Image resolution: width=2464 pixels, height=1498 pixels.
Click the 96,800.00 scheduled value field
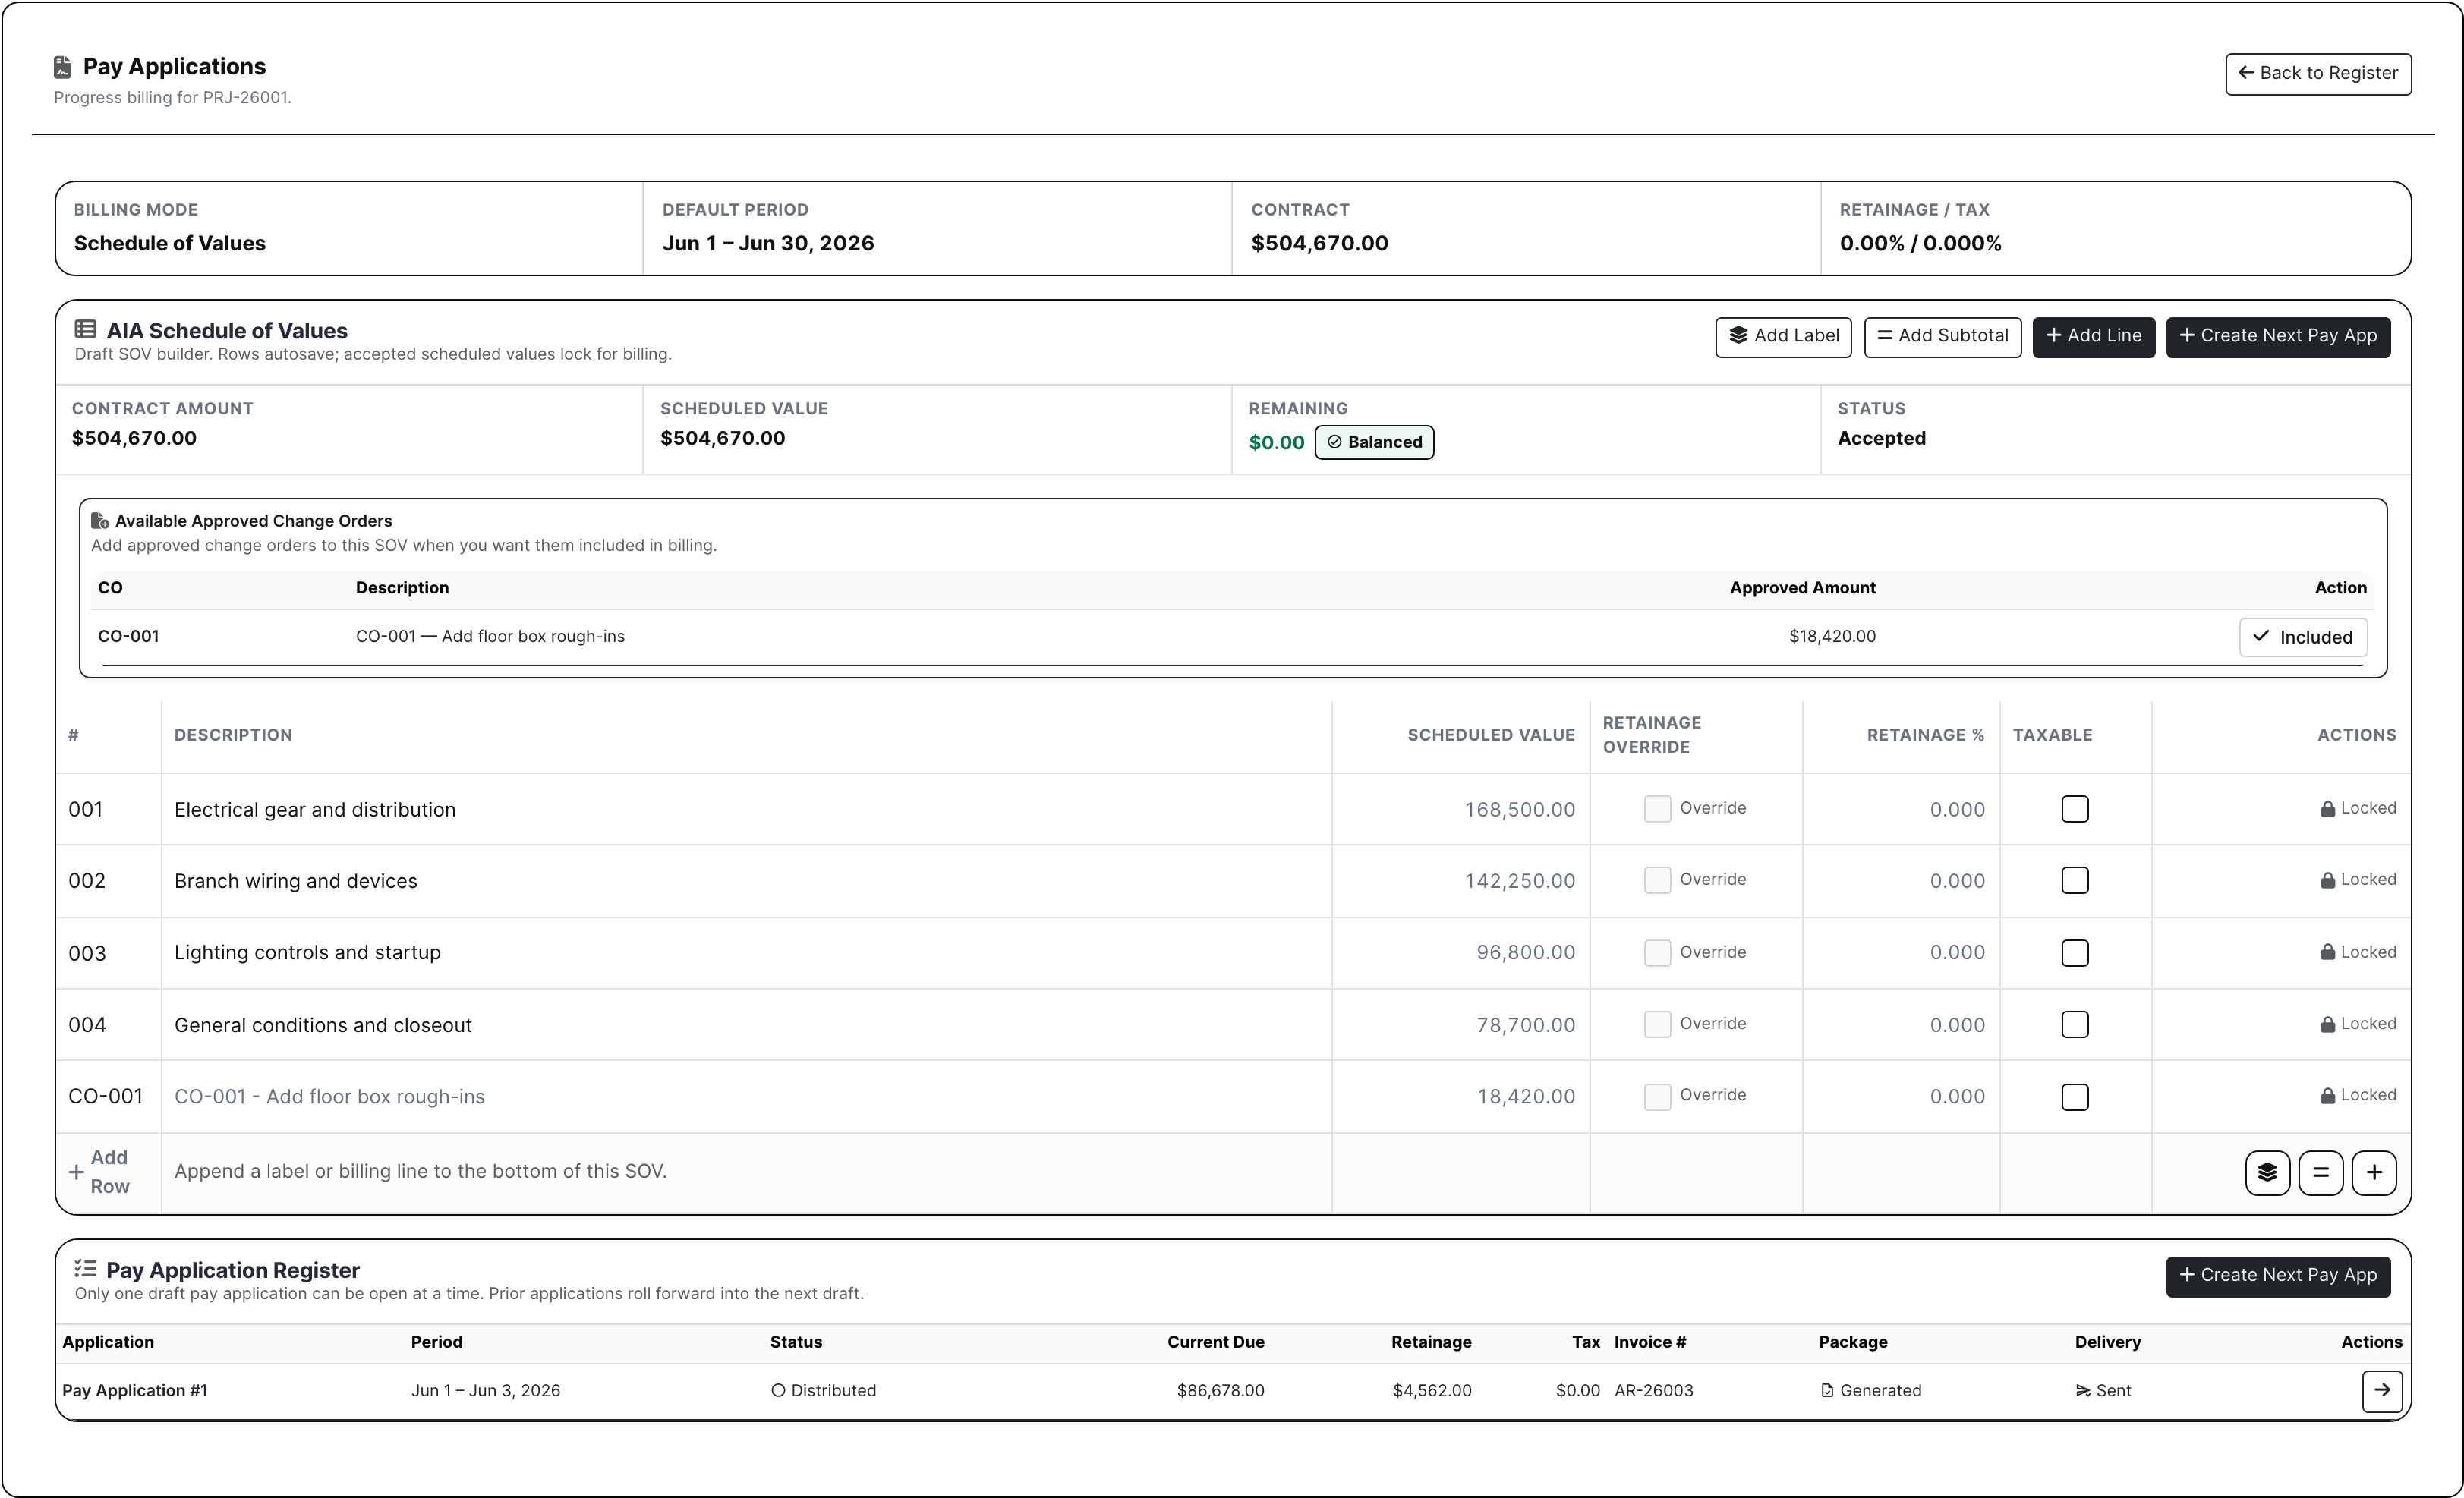point(1461,952)
